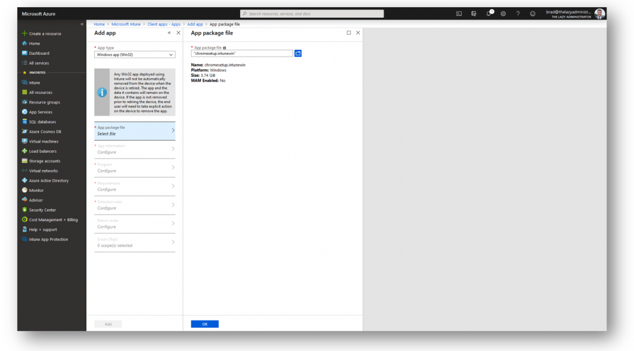Collapse the left sidebar with chevron
This screenshot has height=351, width=634.
(82, 24)
